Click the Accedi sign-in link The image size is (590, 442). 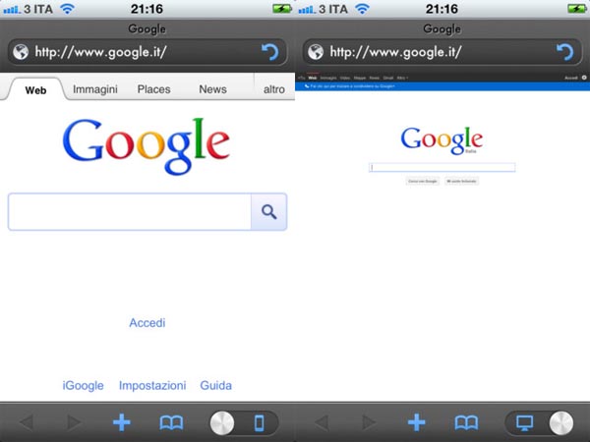pos(147,323)
